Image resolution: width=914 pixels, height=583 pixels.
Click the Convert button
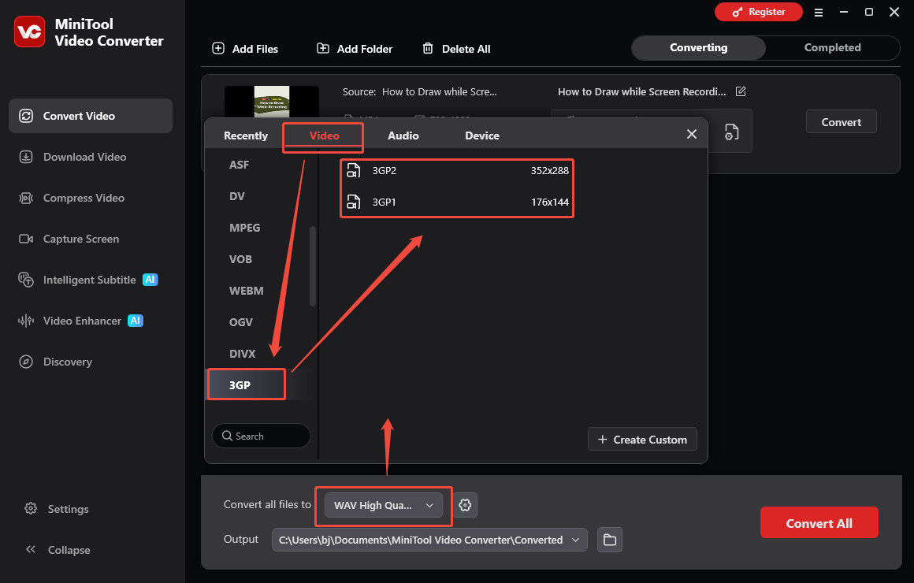coord(842,122)
